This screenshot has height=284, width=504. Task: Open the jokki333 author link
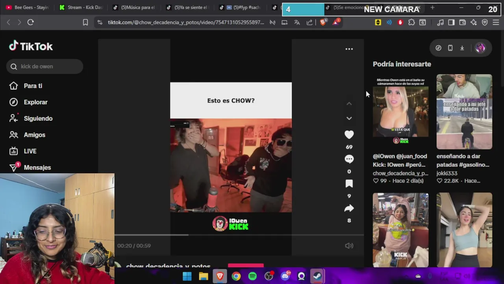point(447,173)
